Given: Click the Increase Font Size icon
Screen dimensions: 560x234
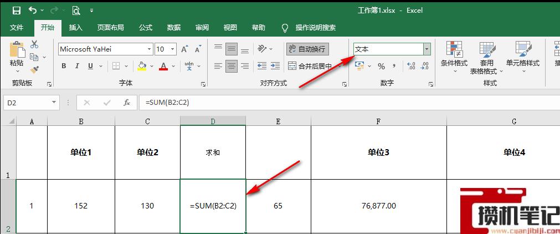Looking at the screenshot, I should [184, 49].
